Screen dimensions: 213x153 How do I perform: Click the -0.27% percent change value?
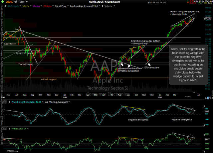(193, 3)
